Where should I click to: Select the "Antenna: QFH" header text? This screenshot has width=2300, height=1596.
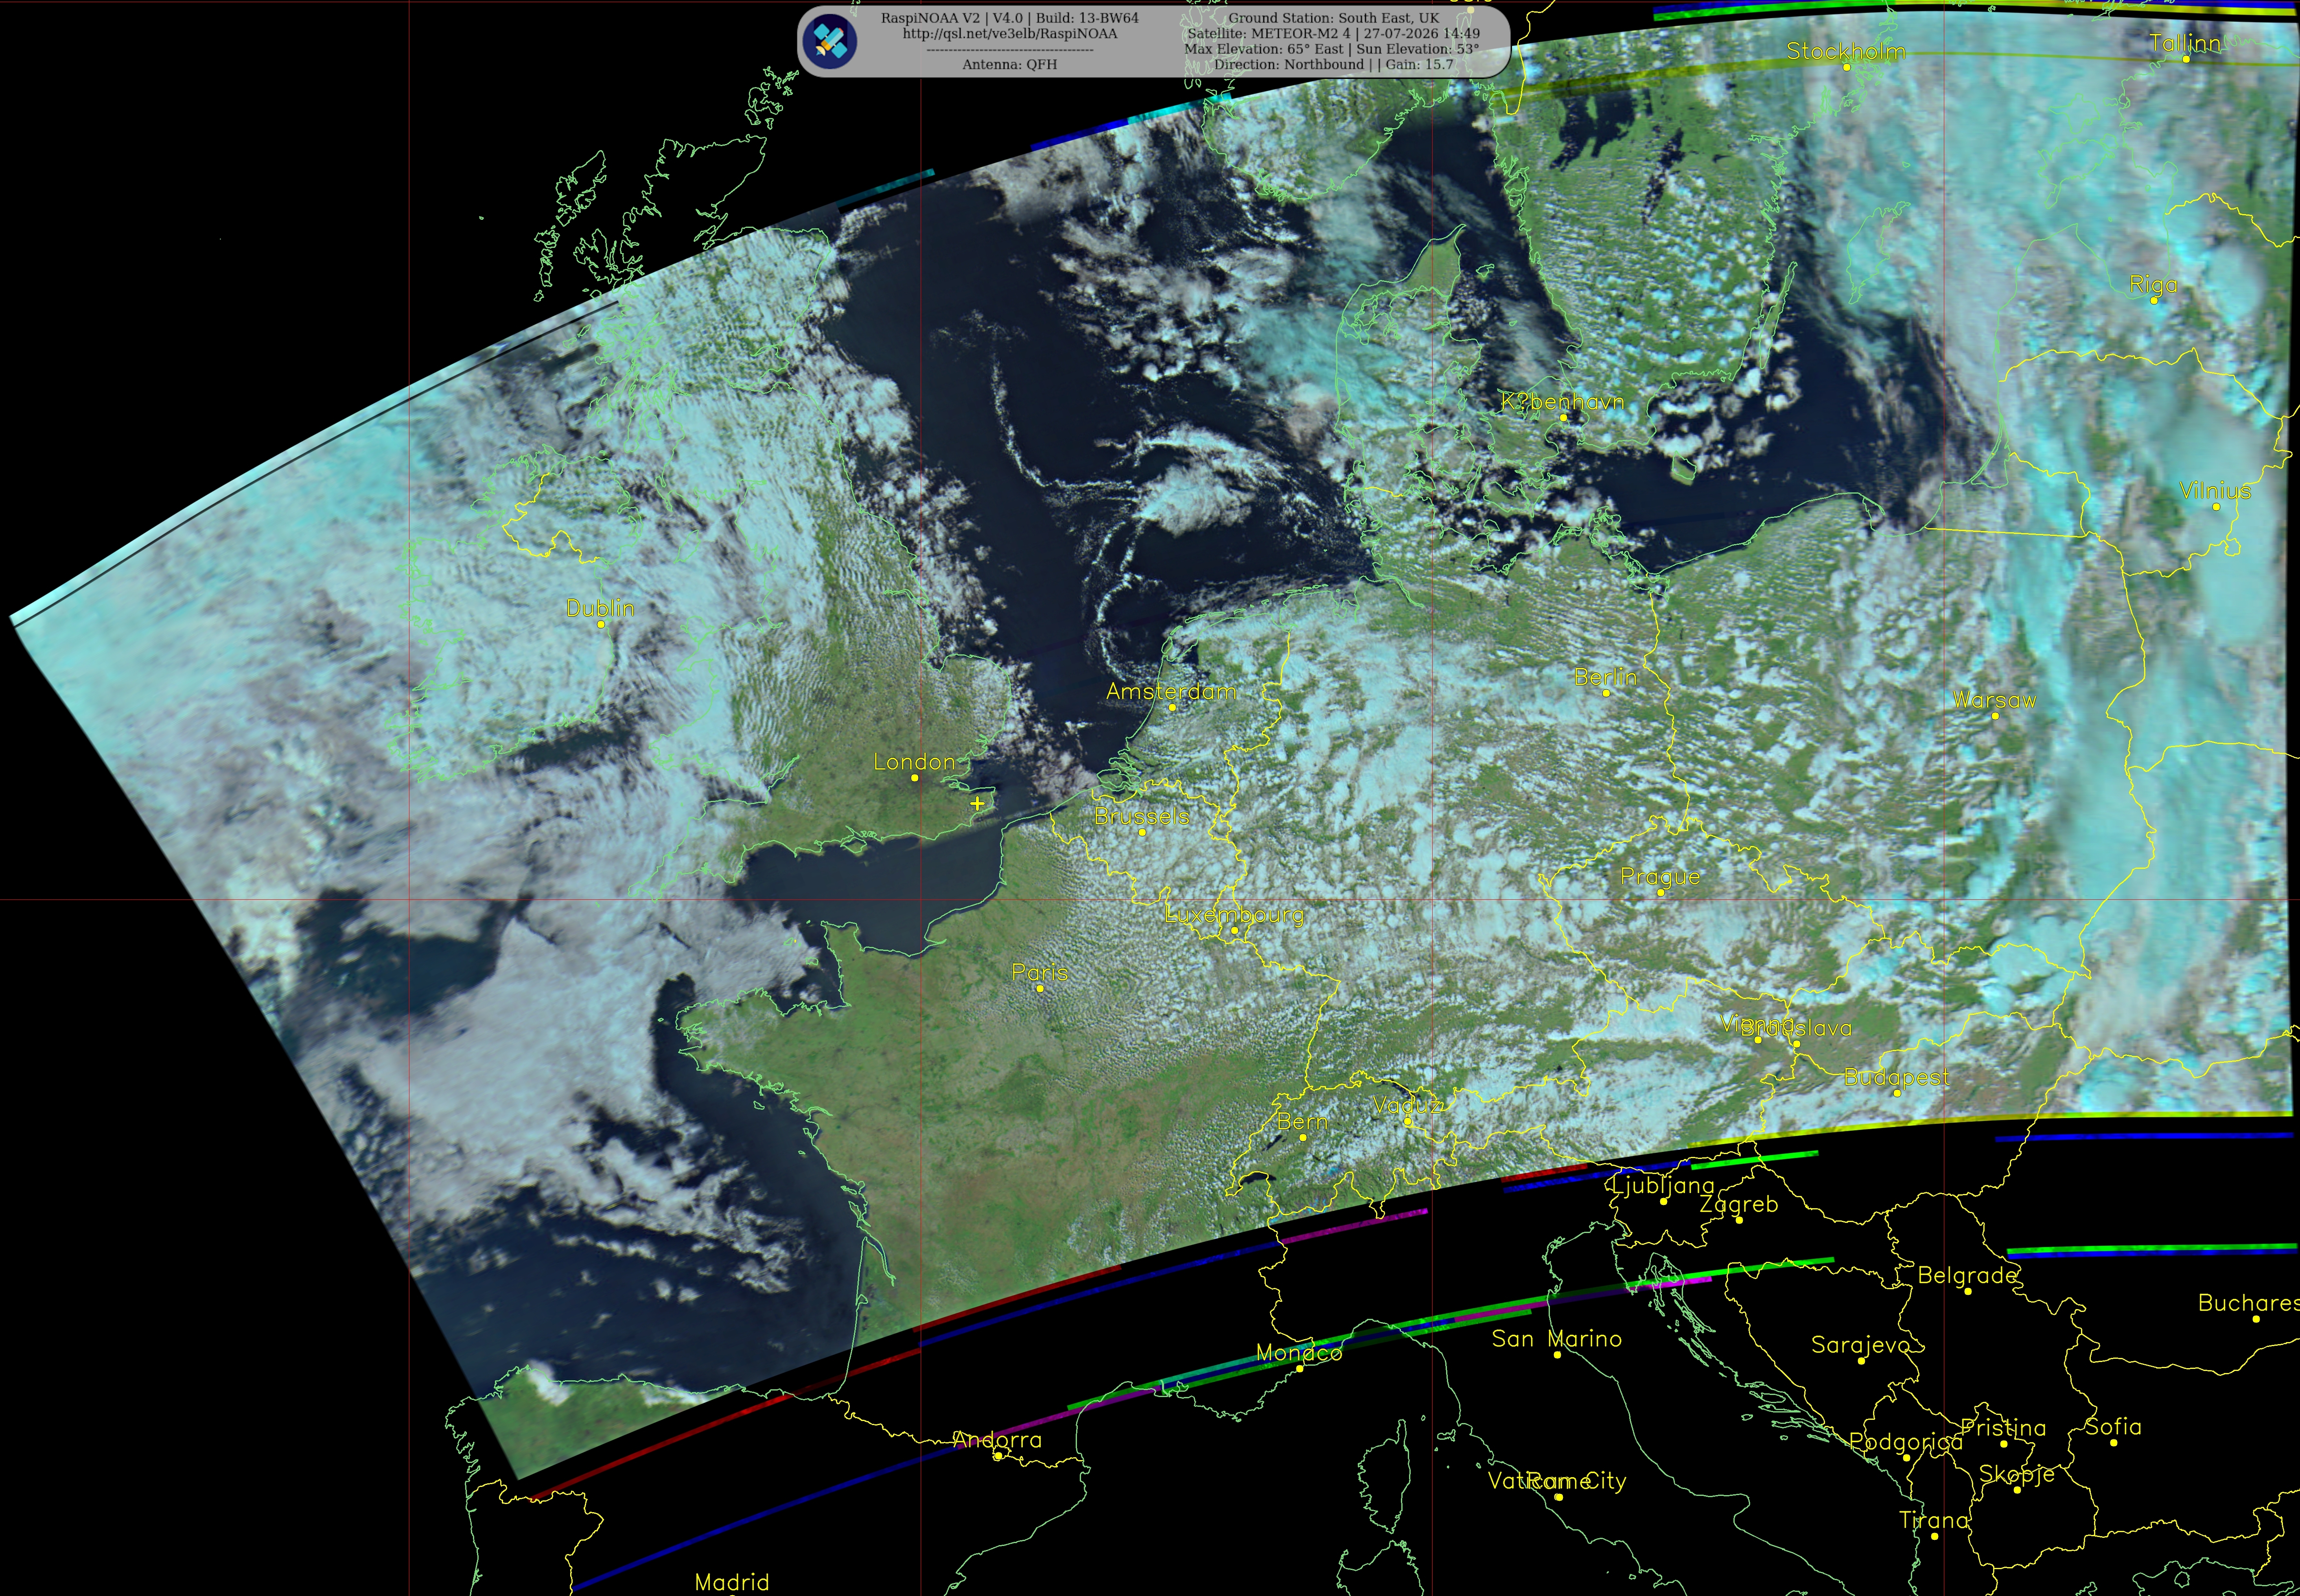pyautogui.click(x=1010, y=65)
